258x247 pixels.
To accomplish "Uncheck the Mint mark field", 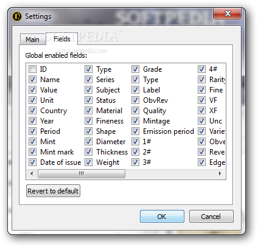I will click(32, 152).
